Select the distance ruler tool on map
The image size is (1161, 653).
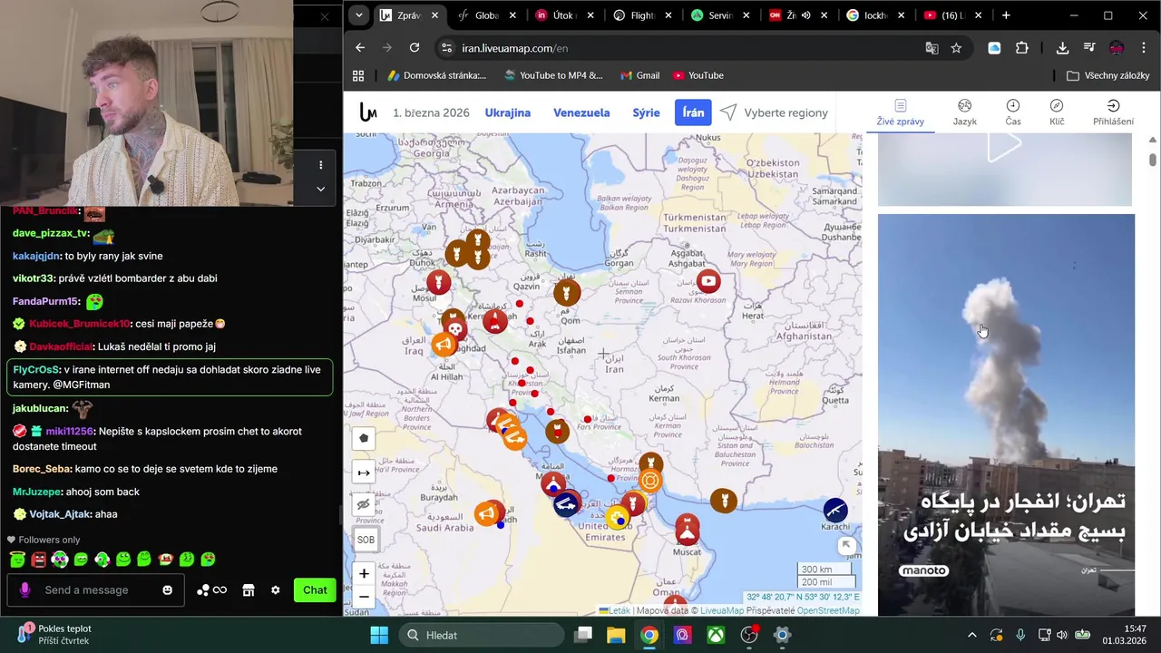coord(364,473)
